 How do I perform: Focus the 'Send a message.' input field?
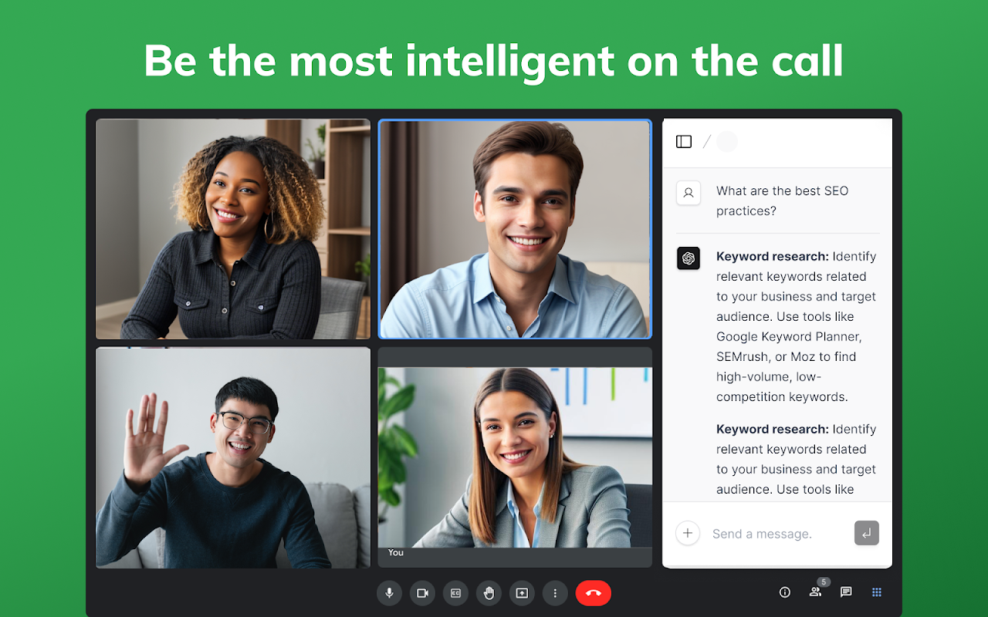pos(777,534)
